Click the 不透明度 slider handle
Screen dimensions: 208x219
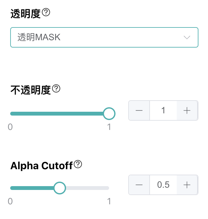click(109, 113)
